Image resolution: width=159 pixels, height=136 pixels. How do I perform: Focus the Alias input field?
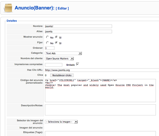tap(78, 31)
